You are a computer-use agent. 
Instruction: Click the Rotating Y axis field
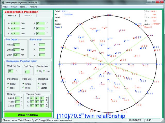pyautogui.click(x=17, y=102)
